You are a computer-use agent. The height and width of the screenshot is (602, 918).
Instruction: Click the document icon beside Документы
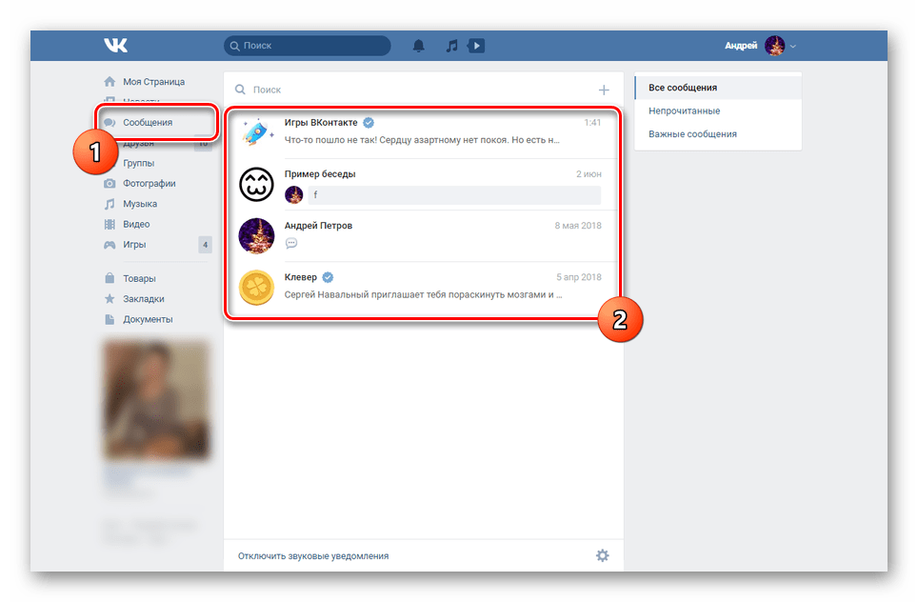pyautogui.click(x=110, y=319)
